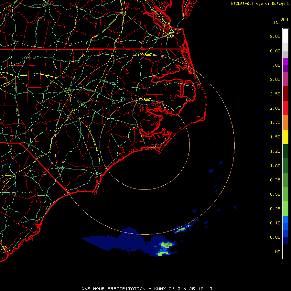Click the '3.00' scale value
291x291 pixels.
pyautogui.click(x=275, y=80)
